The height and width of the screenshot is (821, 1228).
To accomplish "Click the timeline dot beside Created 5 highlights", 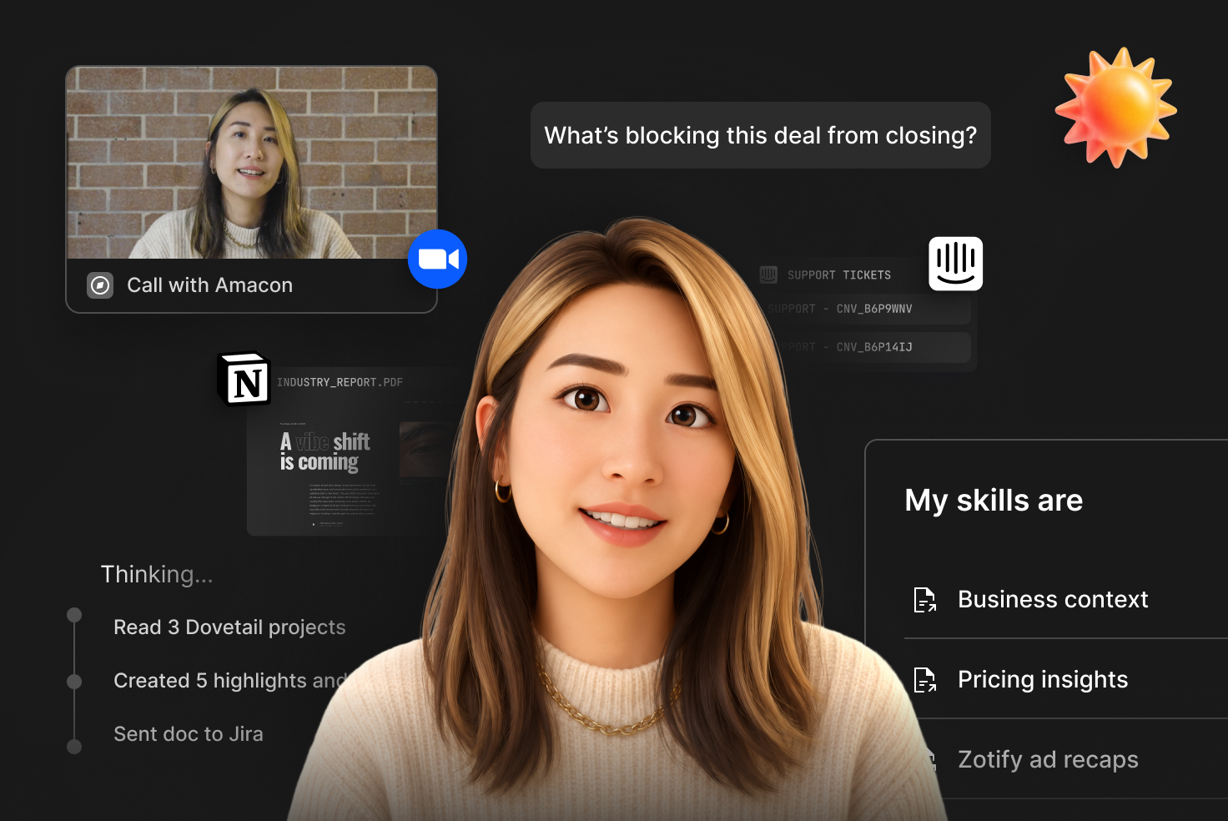I will click(x=74, y=682).
